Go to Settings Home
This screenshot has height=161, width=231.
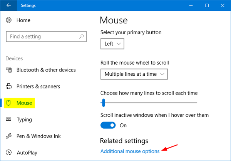pyautogui.click(x=23, y=20)
